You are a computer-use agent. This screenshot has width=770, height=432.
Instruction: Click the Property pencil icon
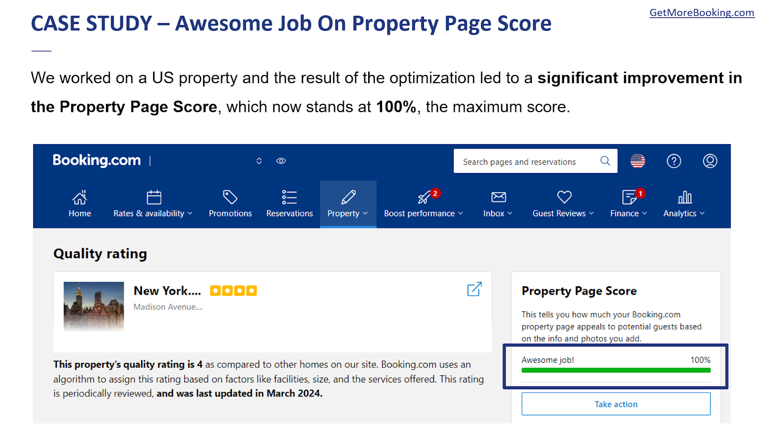348,197
